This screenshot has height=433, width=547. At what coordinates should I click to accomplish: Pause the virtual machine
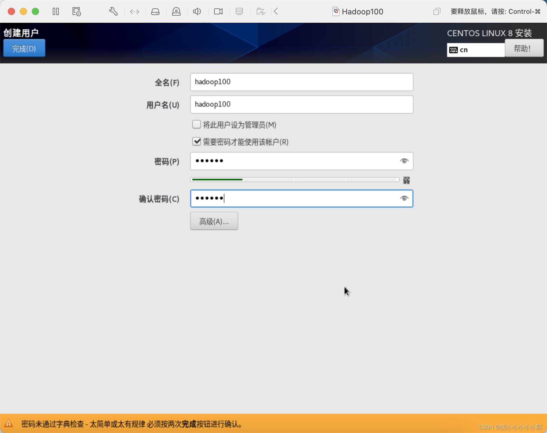[x=56, y=12]
